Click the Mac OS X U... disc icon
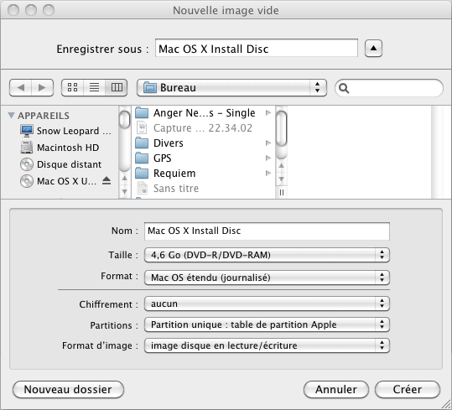Screen dimensions: 452x410 pyautogui.click(x=27, y=181)
